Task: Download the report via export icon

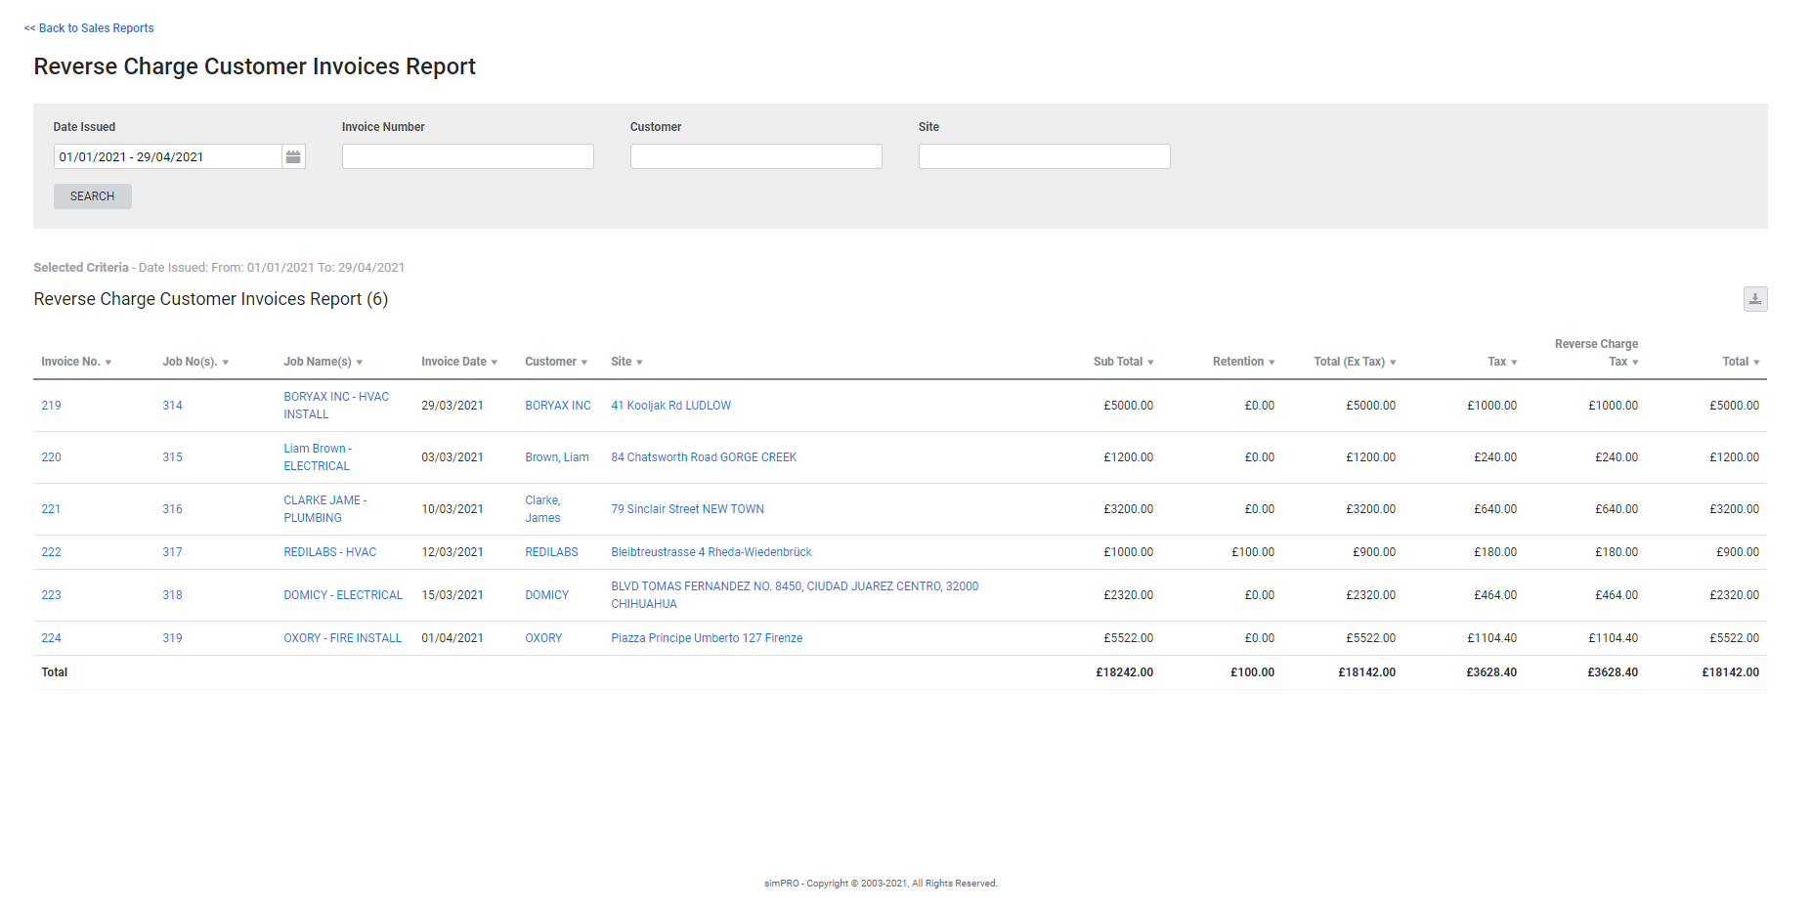Action: (x=1755, y=299)
